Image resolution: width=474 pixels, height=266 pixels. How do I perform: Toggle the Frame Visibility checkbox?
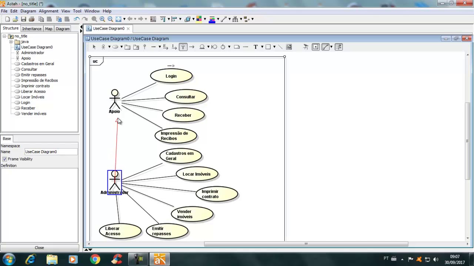tap(4, 159)
